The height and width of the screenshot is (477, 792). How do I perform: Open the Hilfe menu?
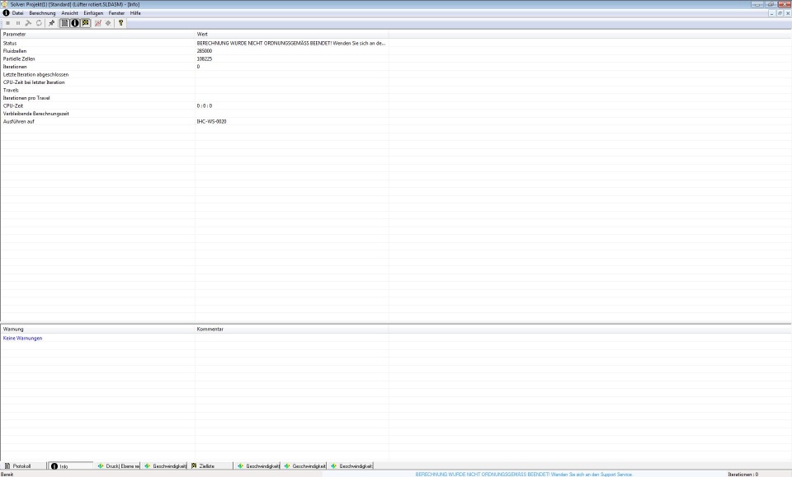click(135, 13)
